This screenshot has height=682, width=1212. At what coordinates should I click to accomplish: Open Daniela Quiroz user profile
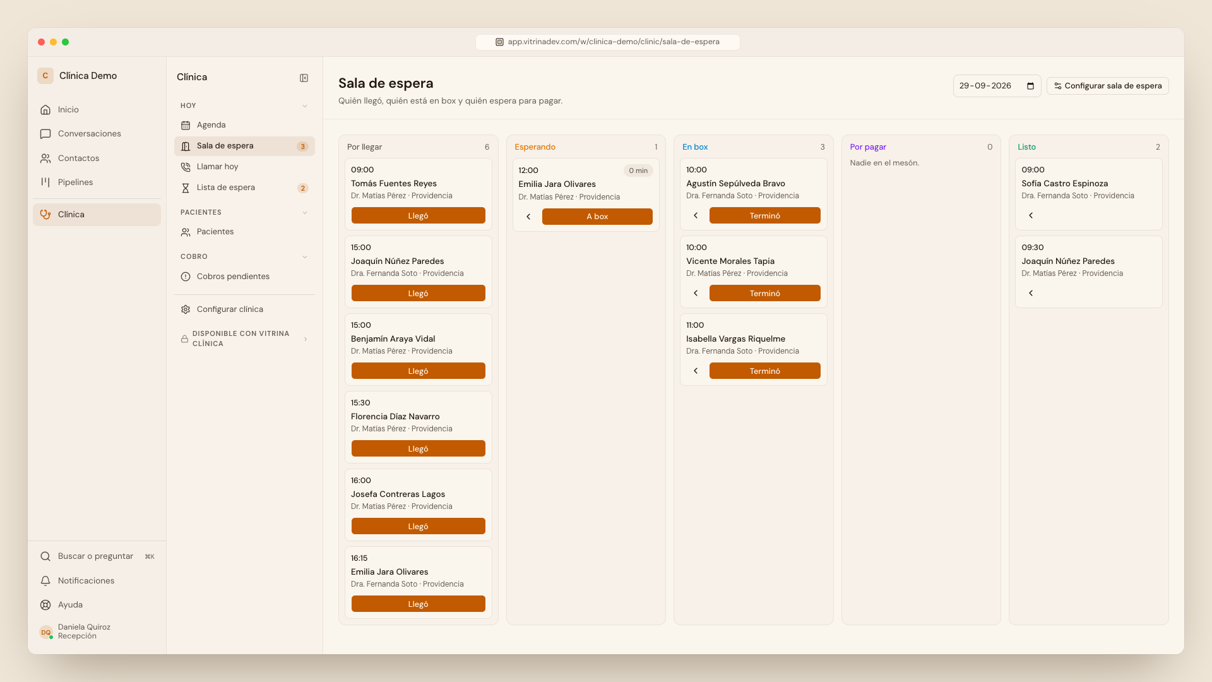coord(97,631)
